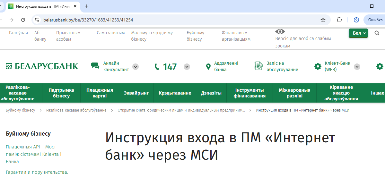Click the Кліент-Банк (WEB) text

click(x=337, y=66)
